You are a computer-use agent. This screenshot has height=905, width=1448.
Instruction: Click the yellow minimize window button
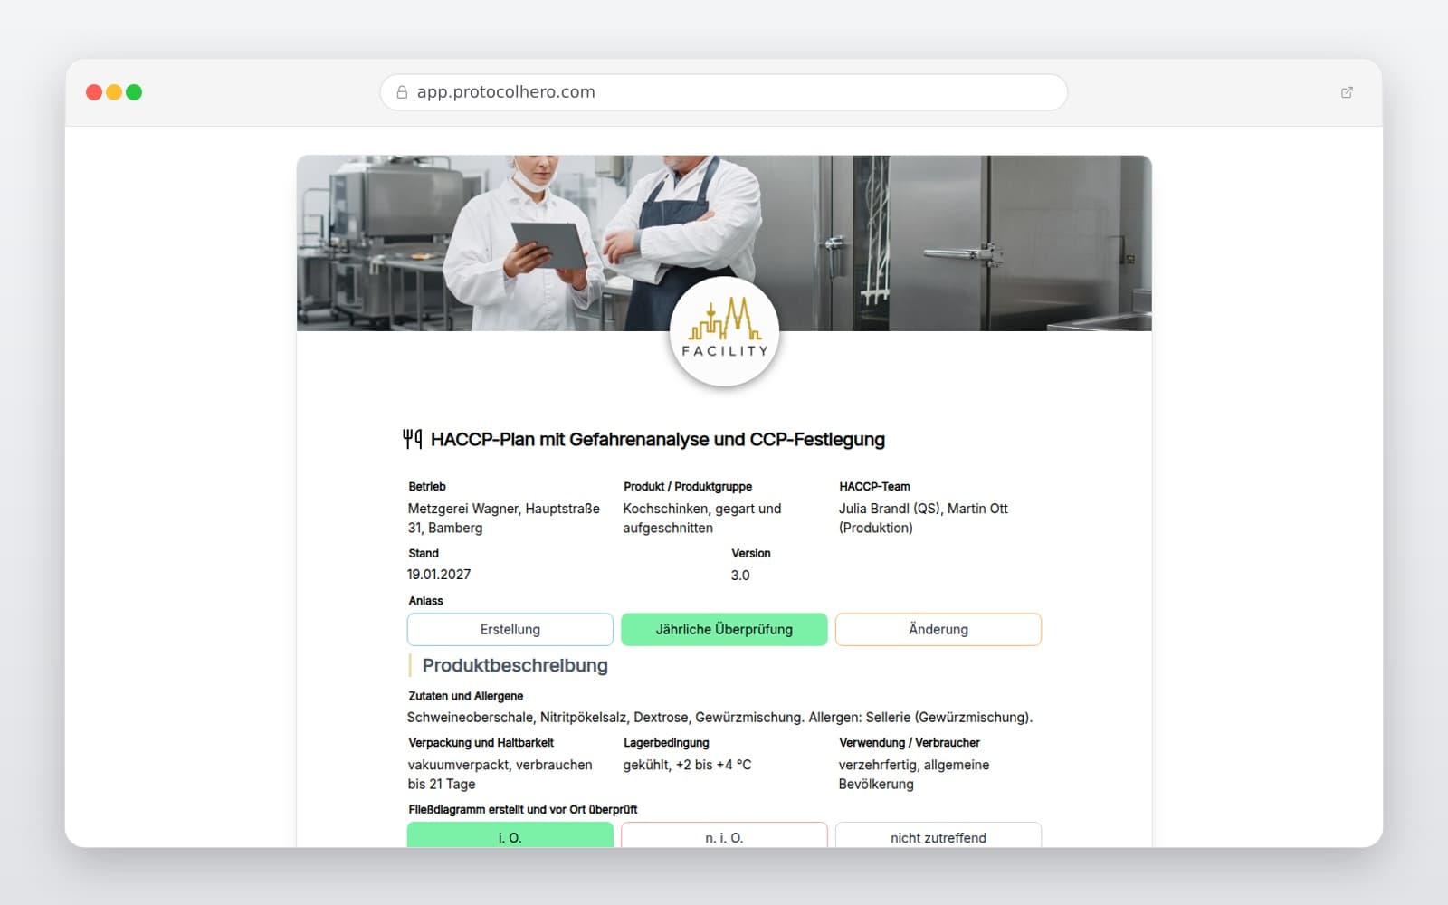(x=114, y=92)
